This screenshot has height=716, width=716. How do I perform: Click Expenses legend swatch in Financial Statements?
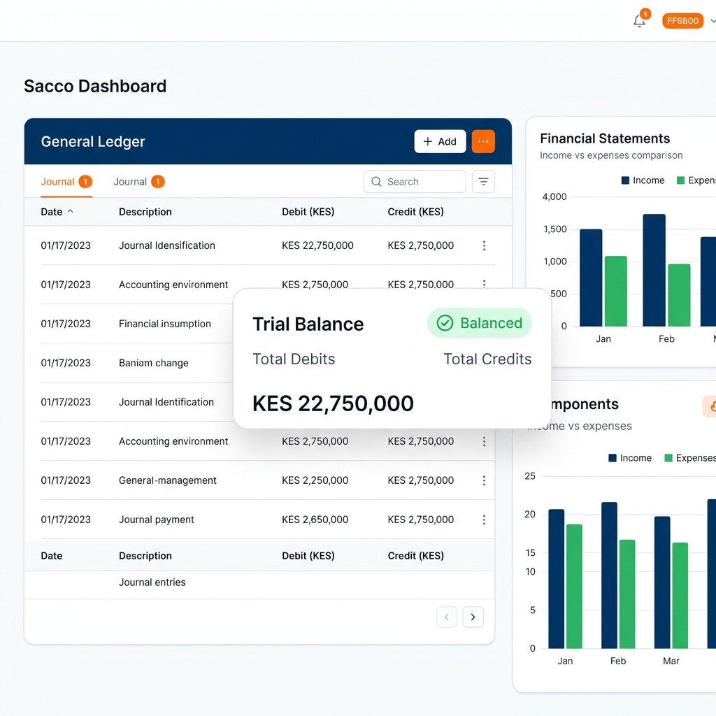click(x=680, y=180)
